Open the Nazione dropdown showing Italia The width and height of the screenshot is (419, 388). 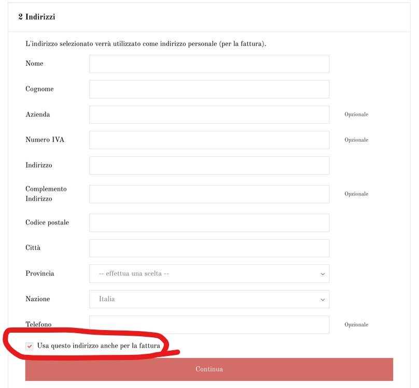click(x=209, y=299)
